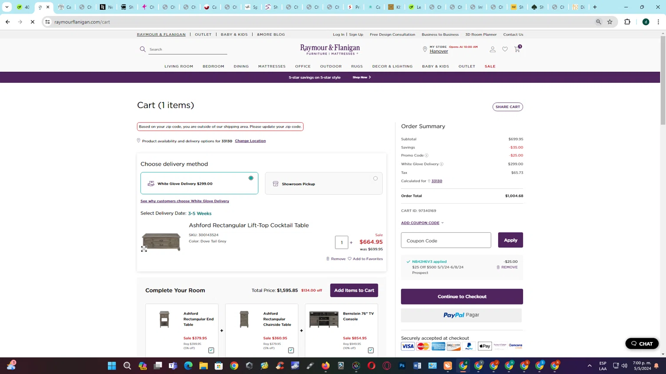The height and width of the screenshot is (374, 666).
Task: Add item to Favorites
Action: [x=365, y=259]
